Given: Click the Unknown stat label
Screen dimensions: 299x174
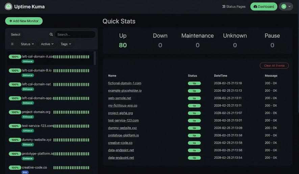Looking at the screenshot, I should (x=235, y=36).
